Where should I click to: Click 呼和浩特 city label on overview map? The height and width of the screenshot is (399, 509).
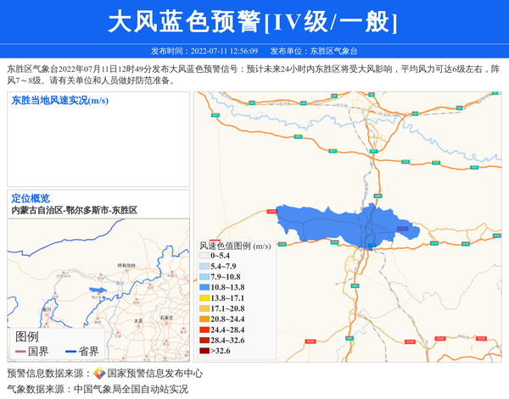pos(126,266)
